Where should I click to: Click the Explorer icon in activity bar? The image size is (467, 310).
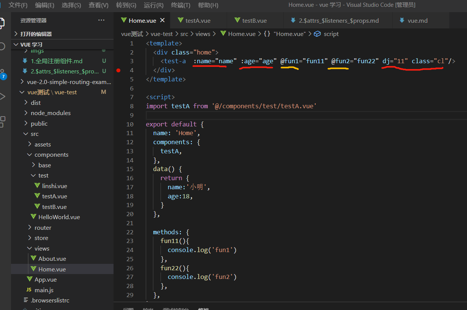[3, 23]
